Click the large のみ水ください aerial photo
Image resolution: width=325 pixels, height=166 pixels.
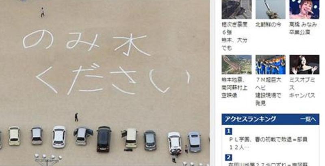[105, 83]
